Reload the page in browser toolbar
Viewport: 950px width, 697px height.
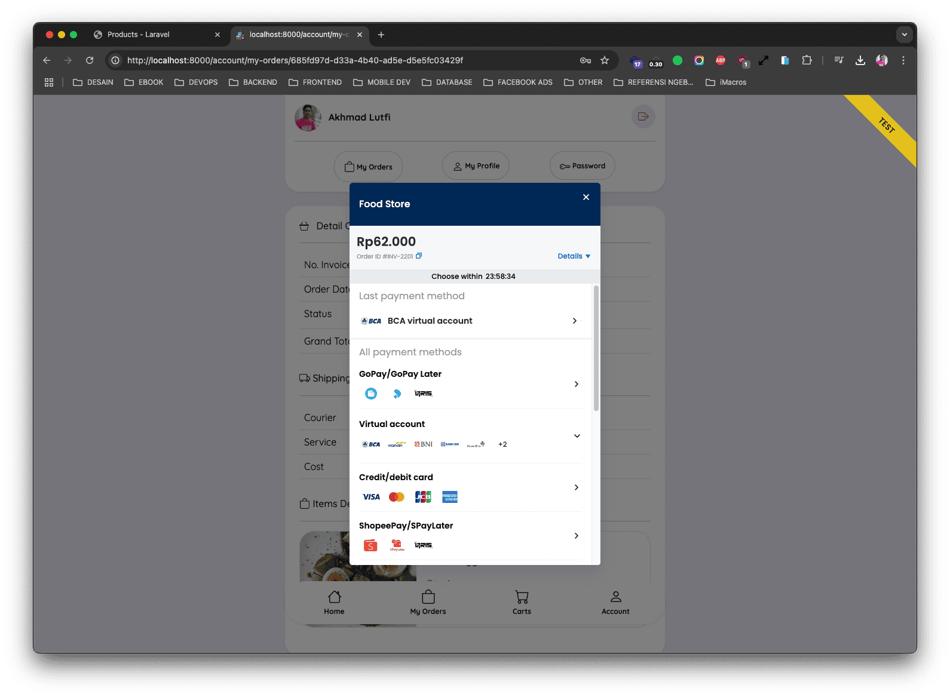[90, 60]
